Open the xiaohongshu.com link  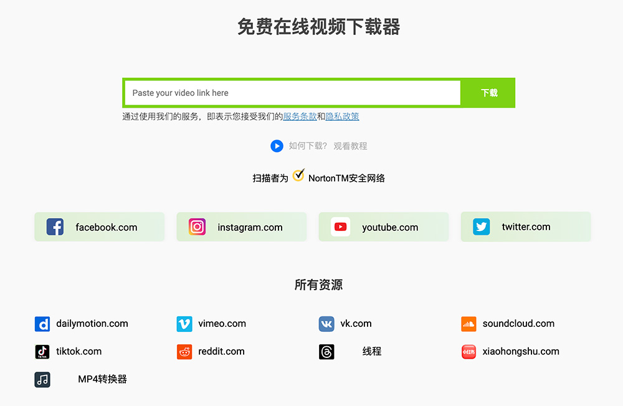[x=521, y=351]
